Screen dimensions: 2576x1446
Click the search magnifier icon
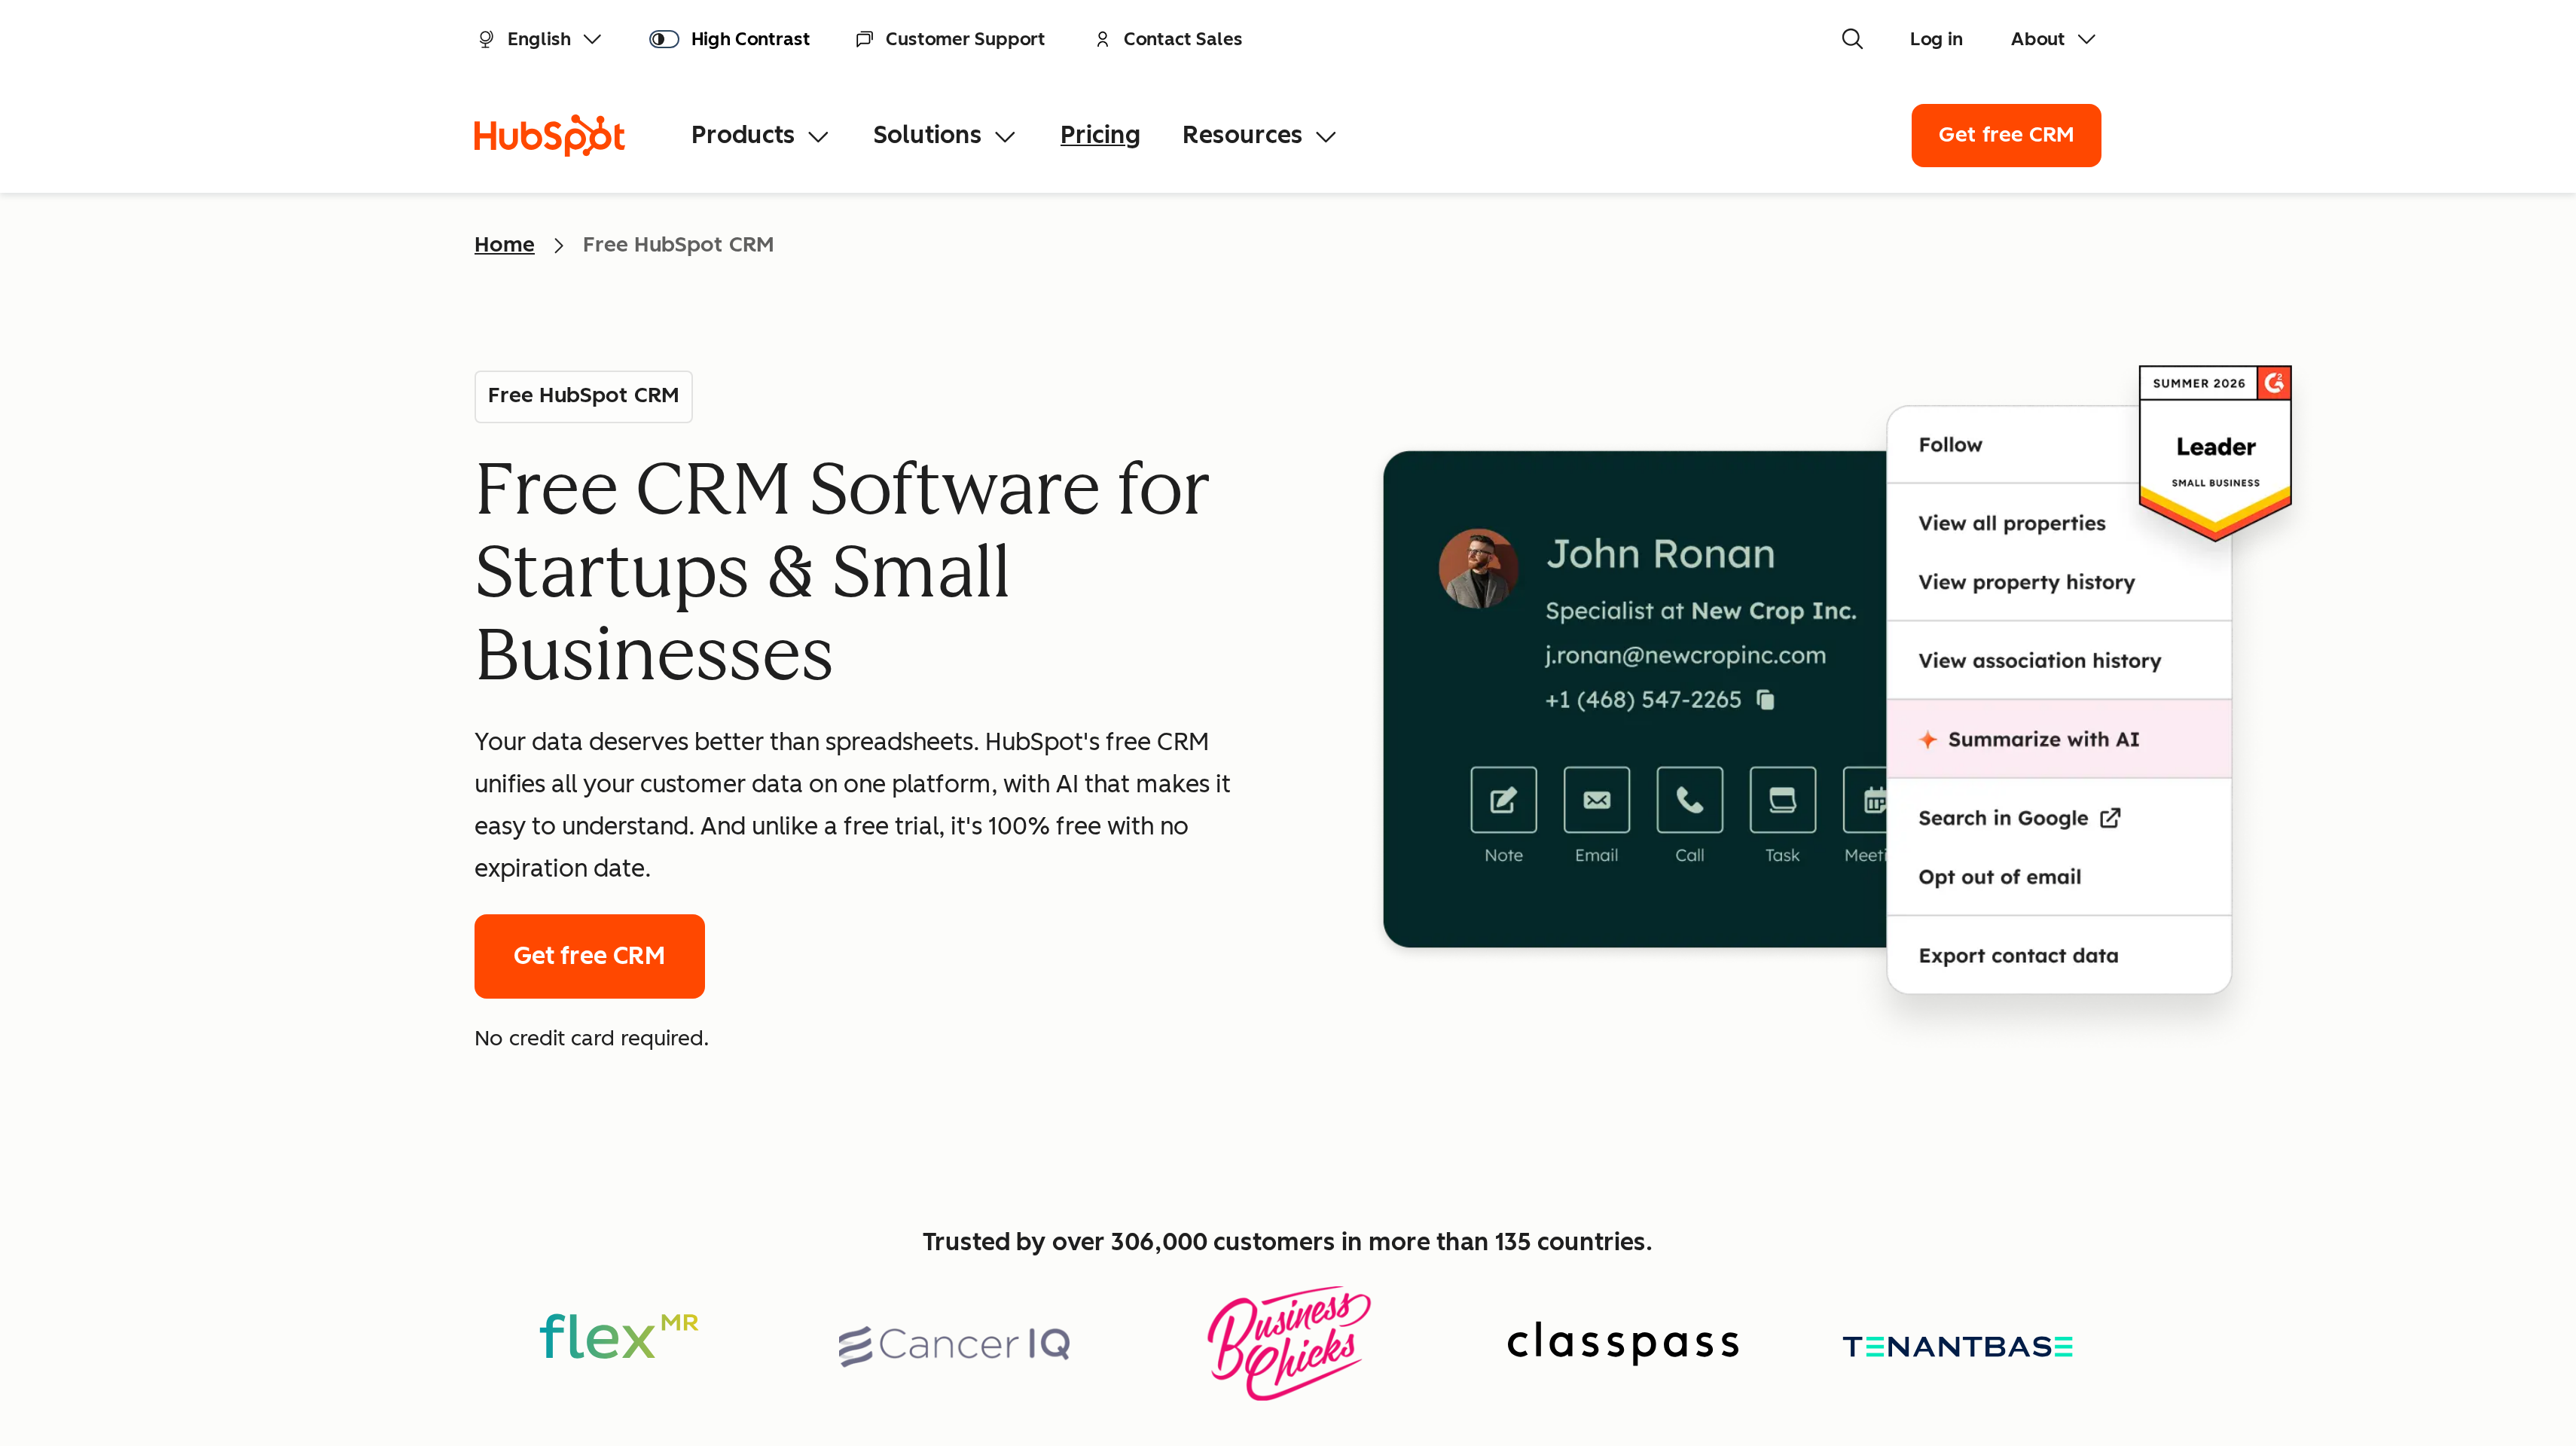(x=1852, y=39)
